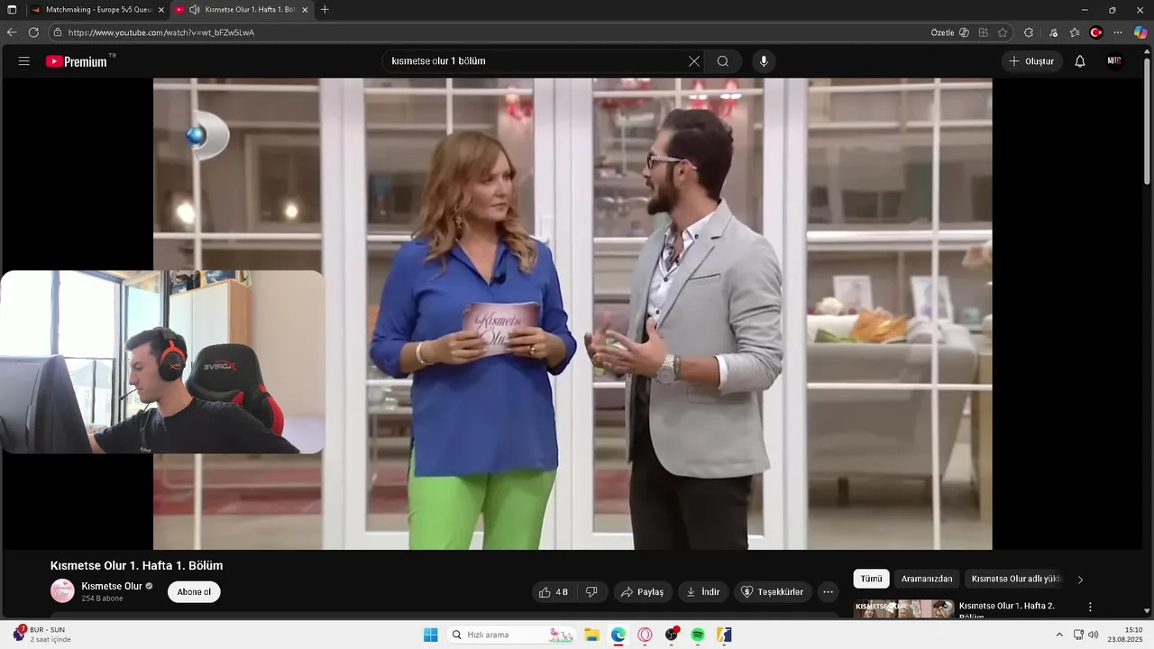Open a new browser tab
The width and height of the screenshot is (1154, 649).
tap(325, 10)
